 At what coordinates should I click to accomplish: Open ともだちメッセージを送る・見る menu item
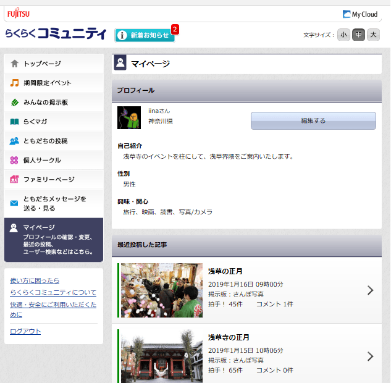tap(54, 203)
